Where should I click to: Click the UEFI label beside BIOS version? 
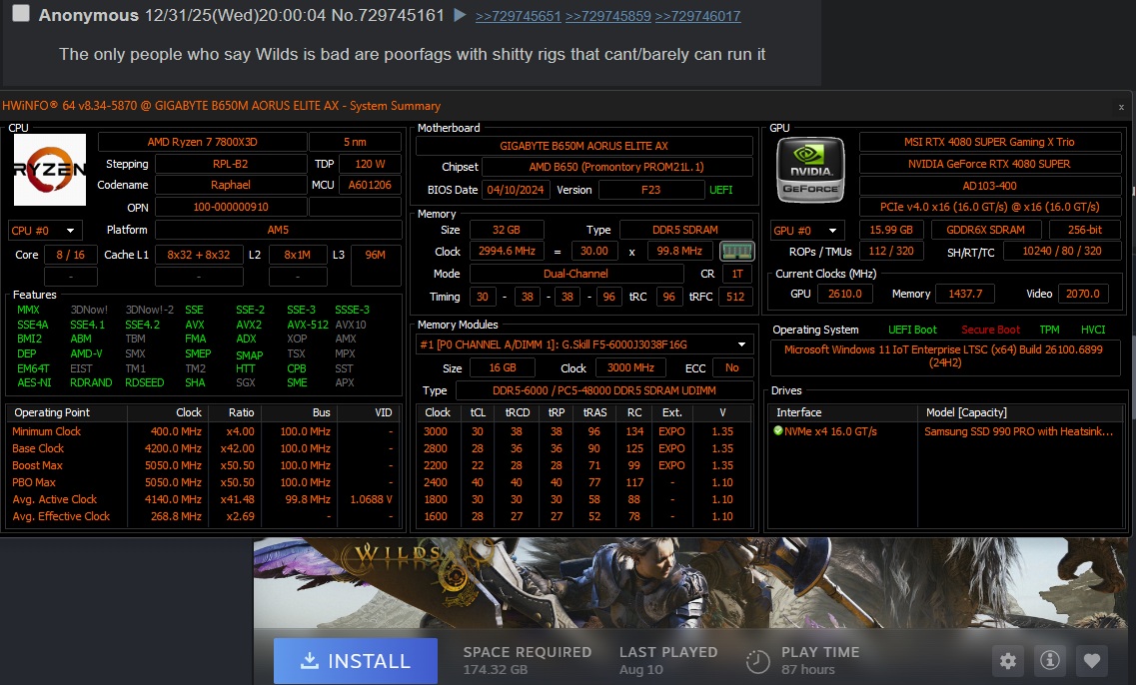point(721,190)
